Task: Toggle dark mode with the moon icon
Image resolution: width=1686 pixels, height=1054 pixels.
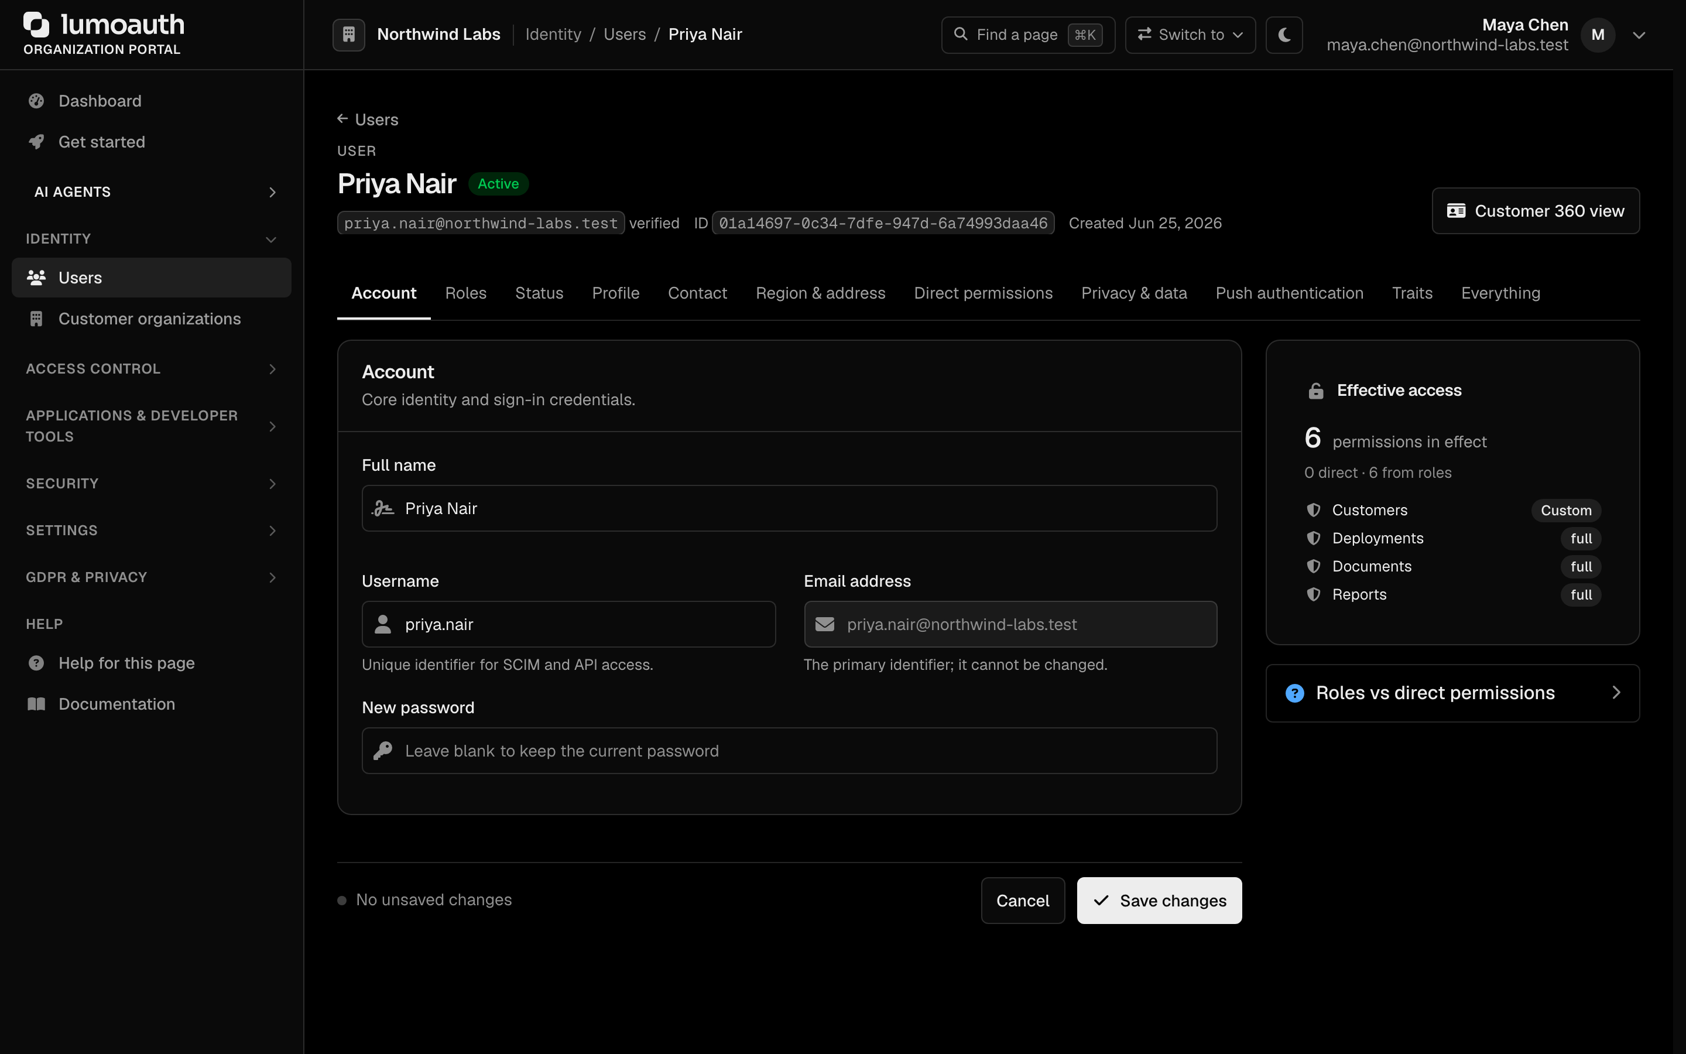Action: pos(1284,34)
